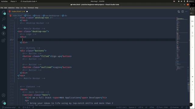The width and height of the screenshot is (195, 109).
Task: Open the Edit menu
Action: pos(5,8)
